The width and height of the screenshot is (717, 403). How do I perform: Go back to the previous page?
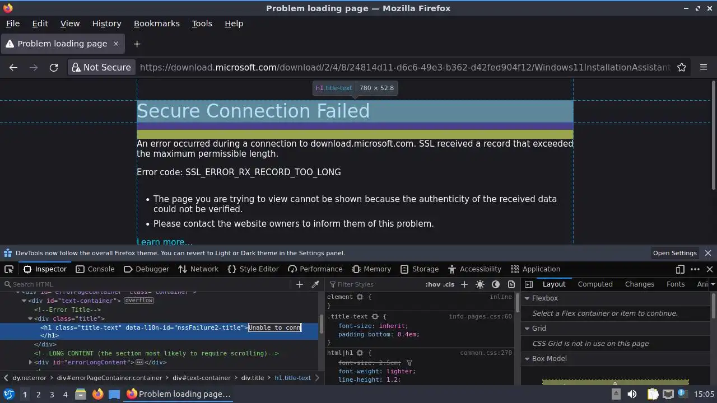point(13,67)
